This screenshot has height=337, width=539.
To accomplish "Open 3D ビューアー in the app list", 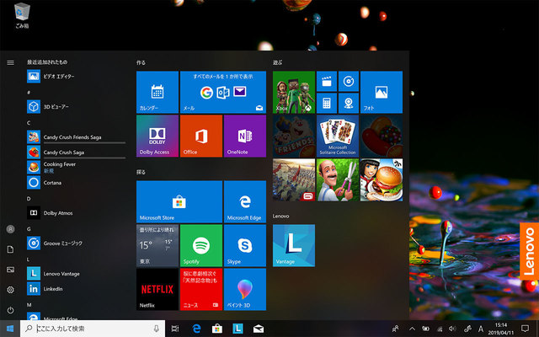I will click(x=77, y=107).
